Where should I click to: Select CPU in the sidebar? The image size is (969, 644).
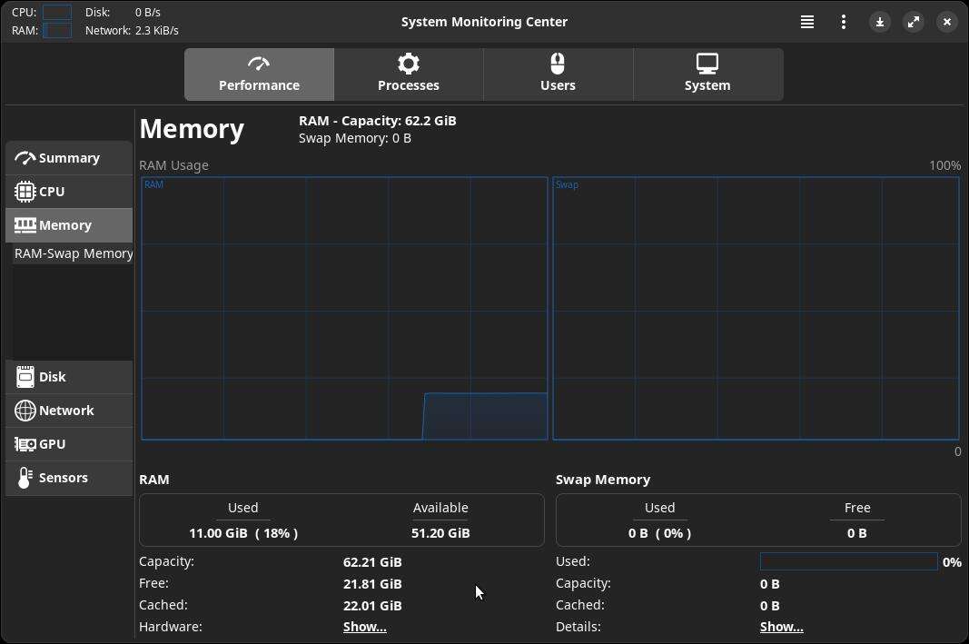point(69,192)
